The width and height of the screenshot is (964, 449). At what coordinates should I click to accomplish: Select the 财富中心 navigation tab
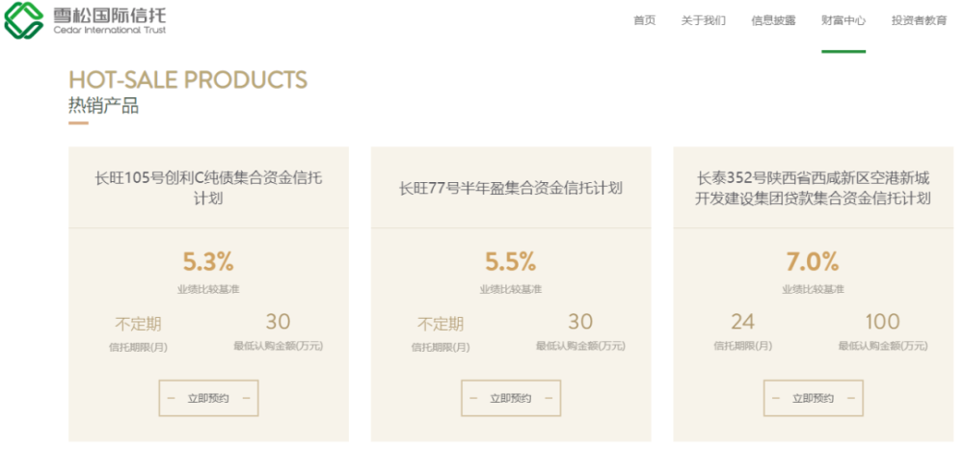843,20
